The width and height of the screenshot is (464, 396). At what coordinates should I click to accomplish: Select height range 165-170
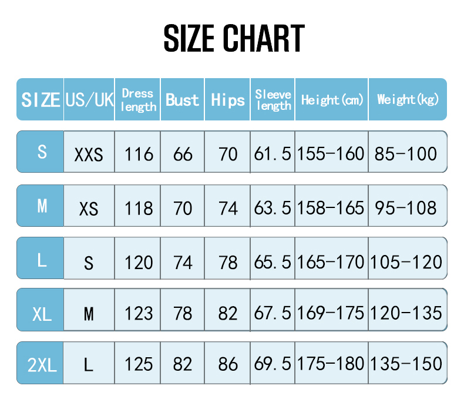coord(331,261)
